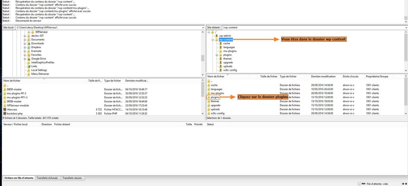This screenshot has height=186, width=408.
Task: Open the wp-admin folder in the remote tree
Action: tap(225, 35)
